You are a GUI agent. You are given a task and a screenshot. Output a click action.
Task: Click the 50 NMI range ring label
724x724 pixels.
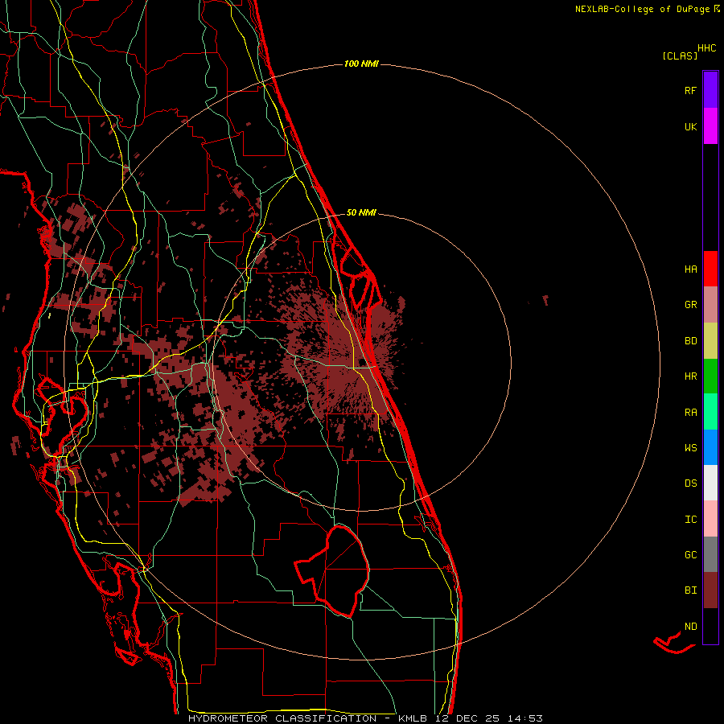(361, 212)
